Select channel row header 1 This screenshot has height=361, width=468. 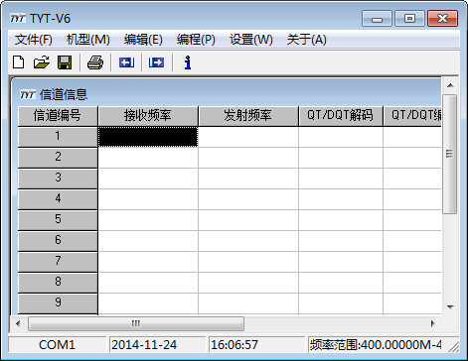(58, 137)
